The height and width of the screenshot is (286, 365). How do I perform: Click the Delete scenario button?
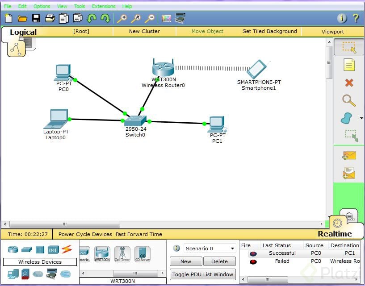tap(219, 261)
